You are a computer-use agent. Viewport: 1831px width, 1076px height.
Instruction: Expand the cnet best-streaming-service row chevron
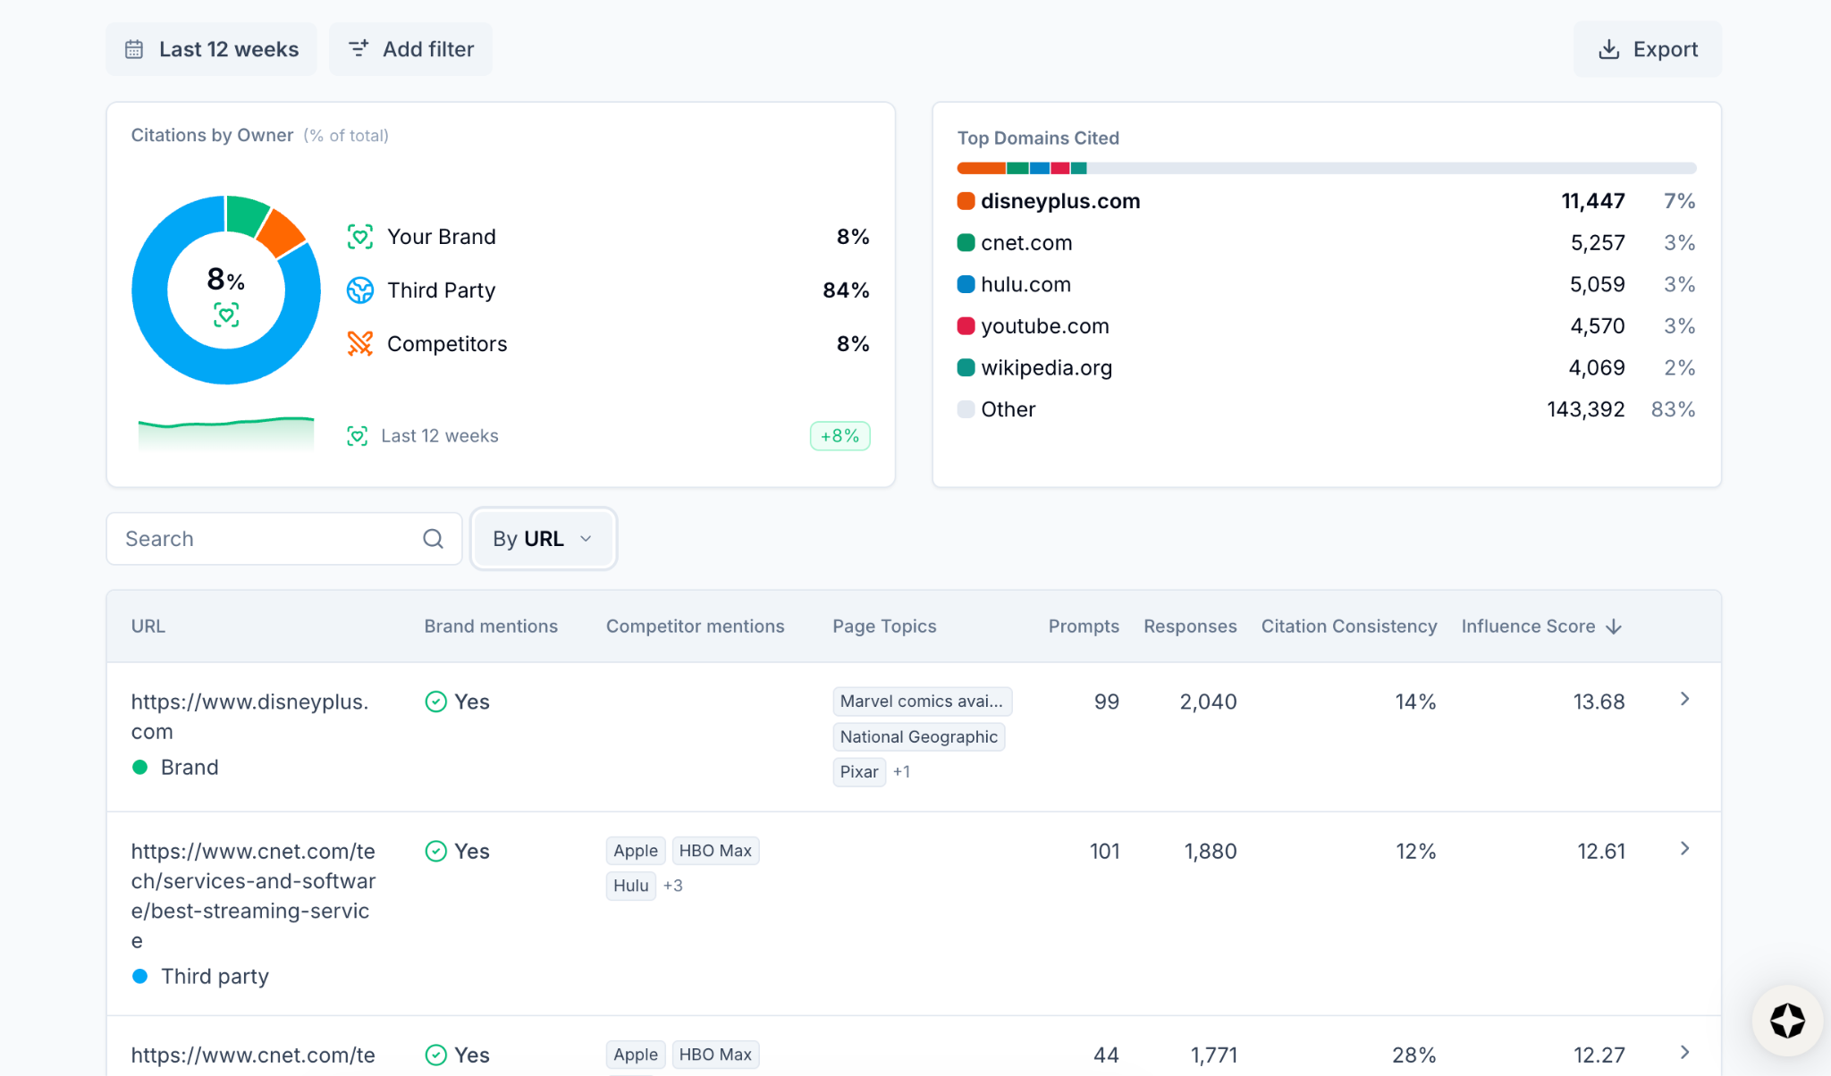point(1684,849)
